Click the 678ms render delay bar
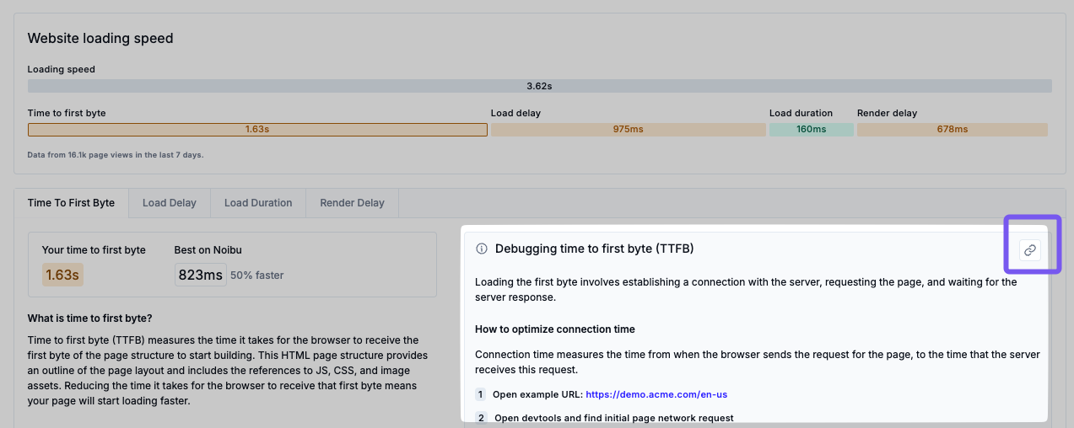Screen dimensions: 1074x428 952,130
